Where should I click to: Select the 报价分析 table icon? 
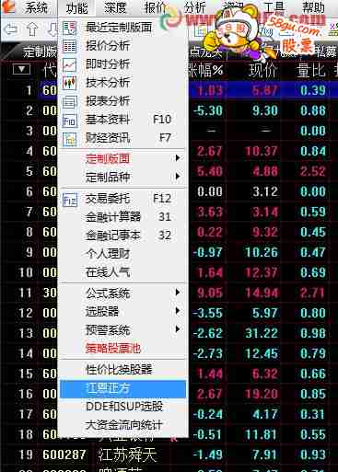pos(69,46)
